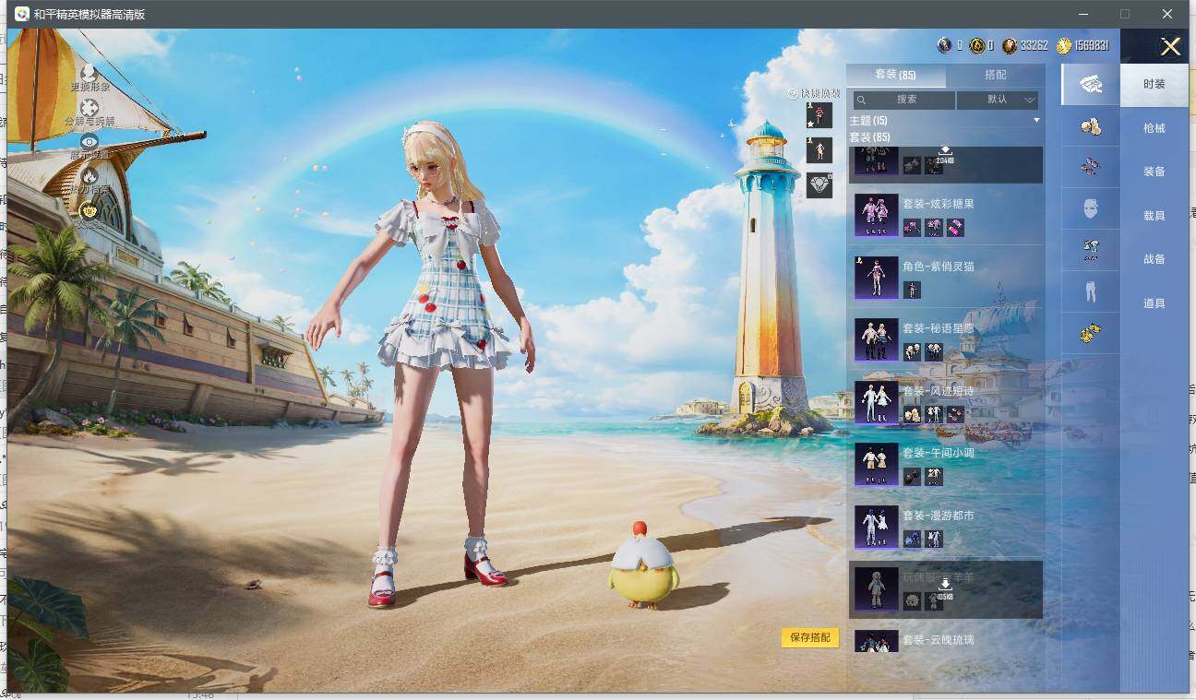Select the gold emblem icon below 热力档案
This screenshot has width=1196, height=700.
(x=90, y=210)
